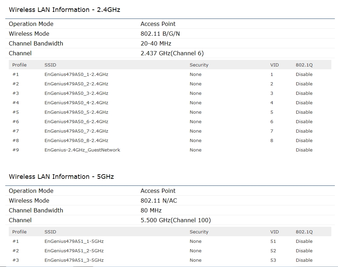
Task: Click the 802.11 N/AC wireless mode value
Action: point(158,201)
